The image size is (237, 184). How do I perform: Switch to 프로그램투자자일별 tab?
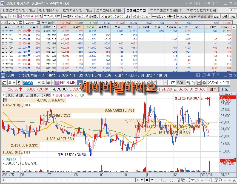(201, 11)
